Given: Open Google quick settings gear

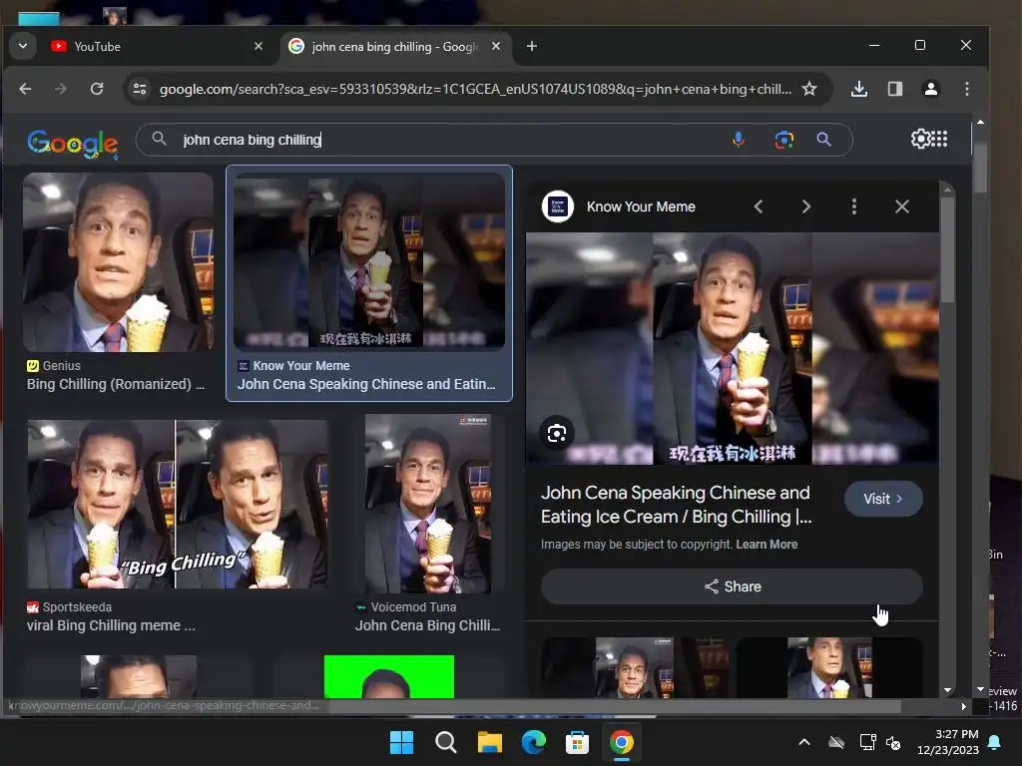Looking at the screenshot, I should pos(921,139).
